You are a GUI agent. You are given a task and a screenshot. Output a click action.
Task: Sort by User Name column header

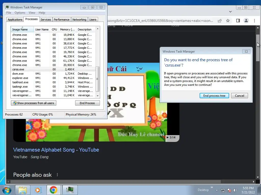point(42,29)
